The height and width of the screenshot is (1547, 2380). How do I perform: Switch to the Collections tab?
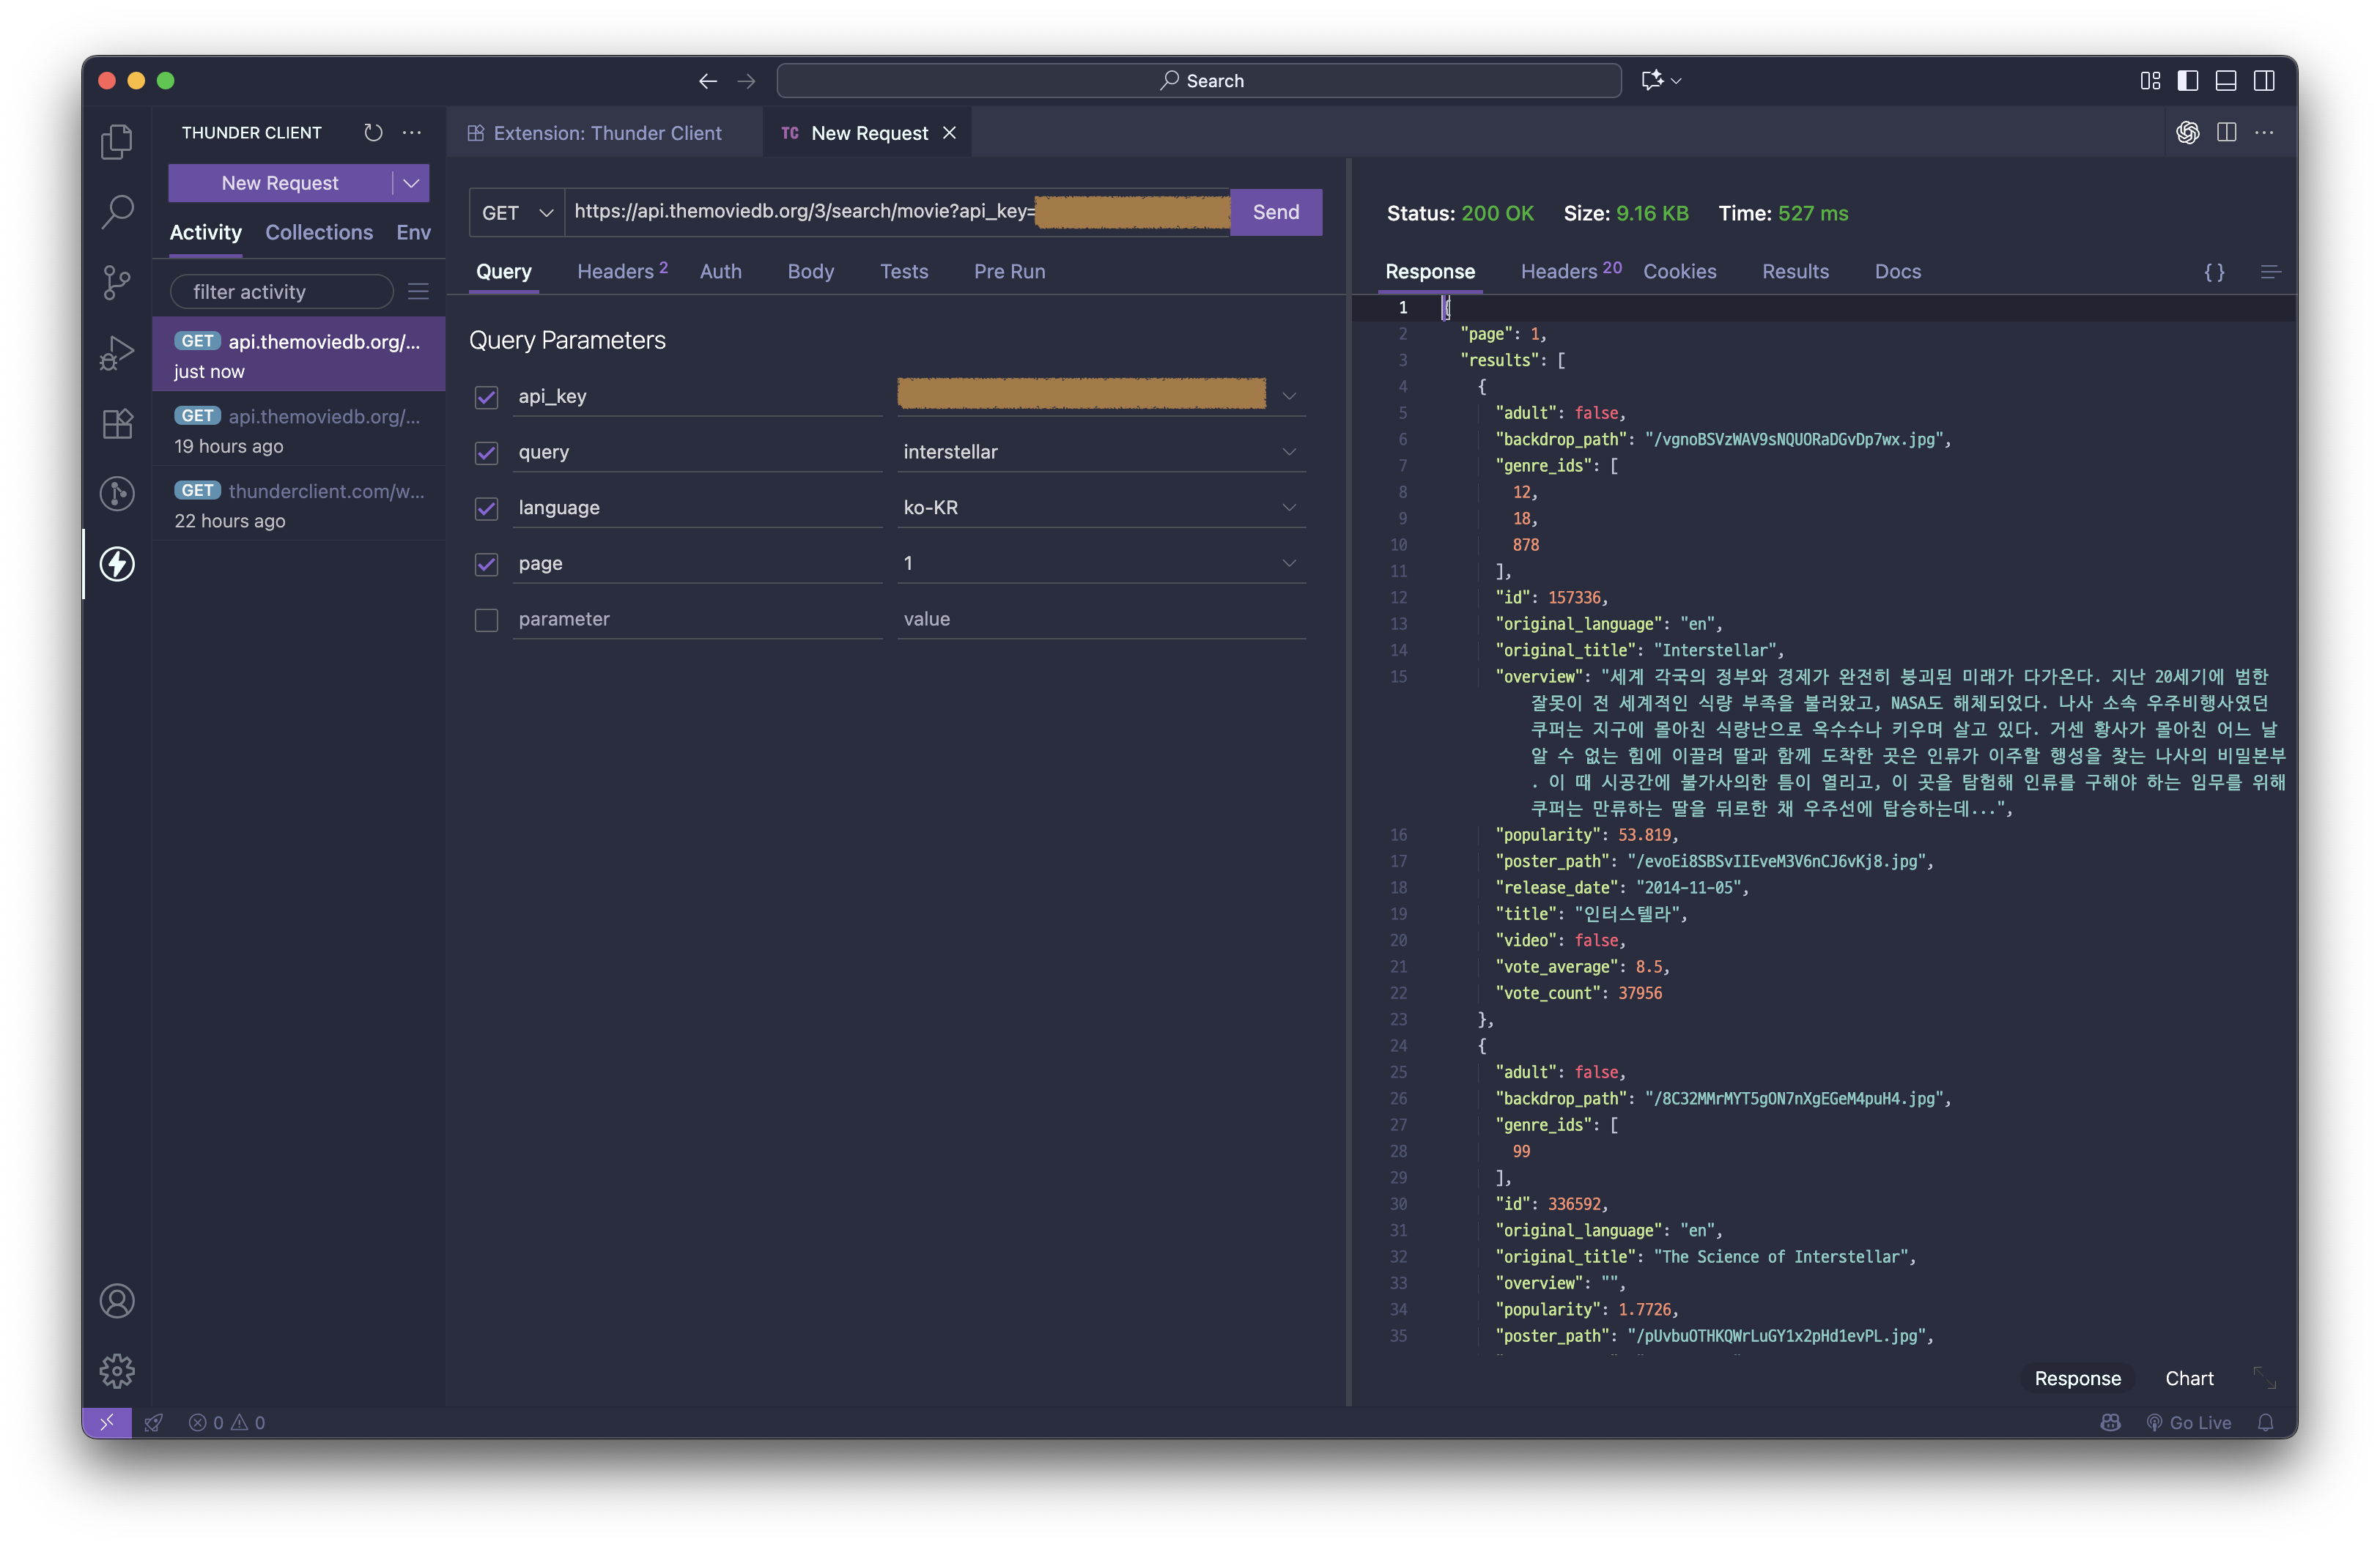pyautogui.click(x=319, y=232)
